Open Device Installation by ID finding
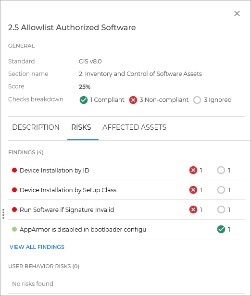Screen dimensions: 251x296 point(126,170)
